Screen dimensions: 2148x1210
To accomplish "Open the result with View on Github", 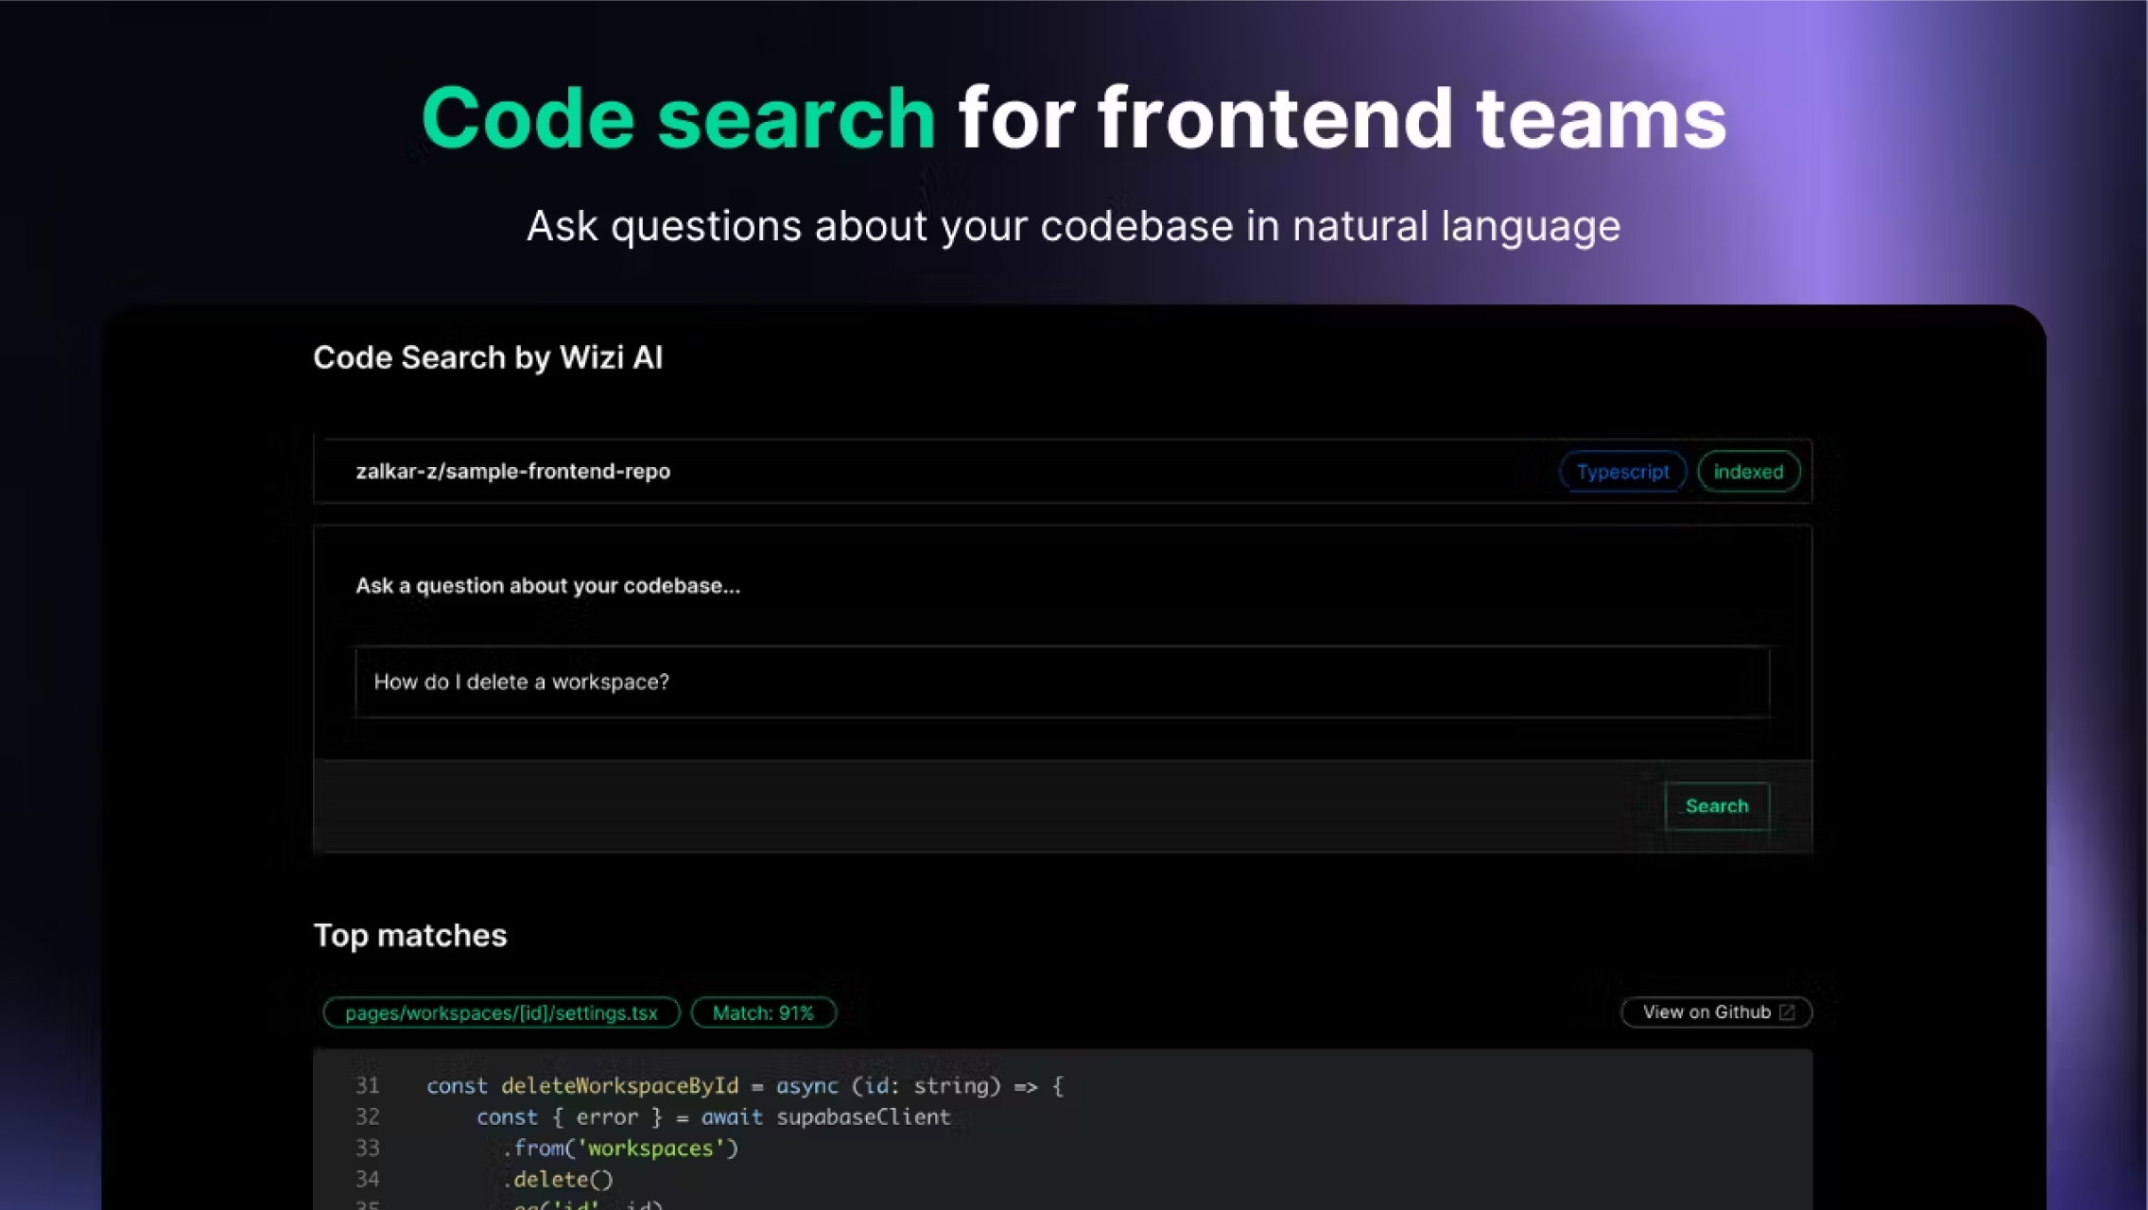I will [x=1715, y=1011].
